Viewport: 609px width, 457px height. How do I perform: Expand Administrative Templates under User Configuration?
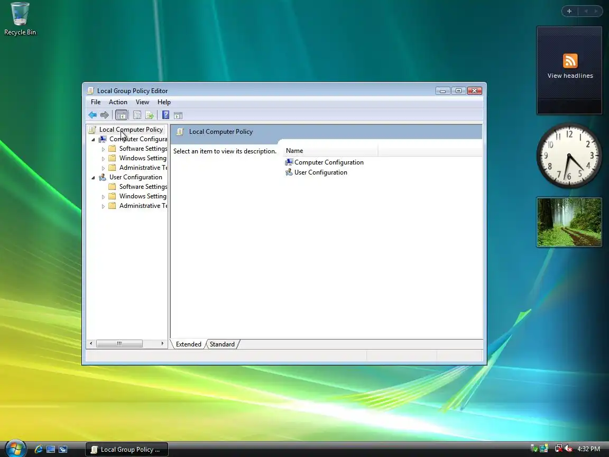(x=103, y=206)
